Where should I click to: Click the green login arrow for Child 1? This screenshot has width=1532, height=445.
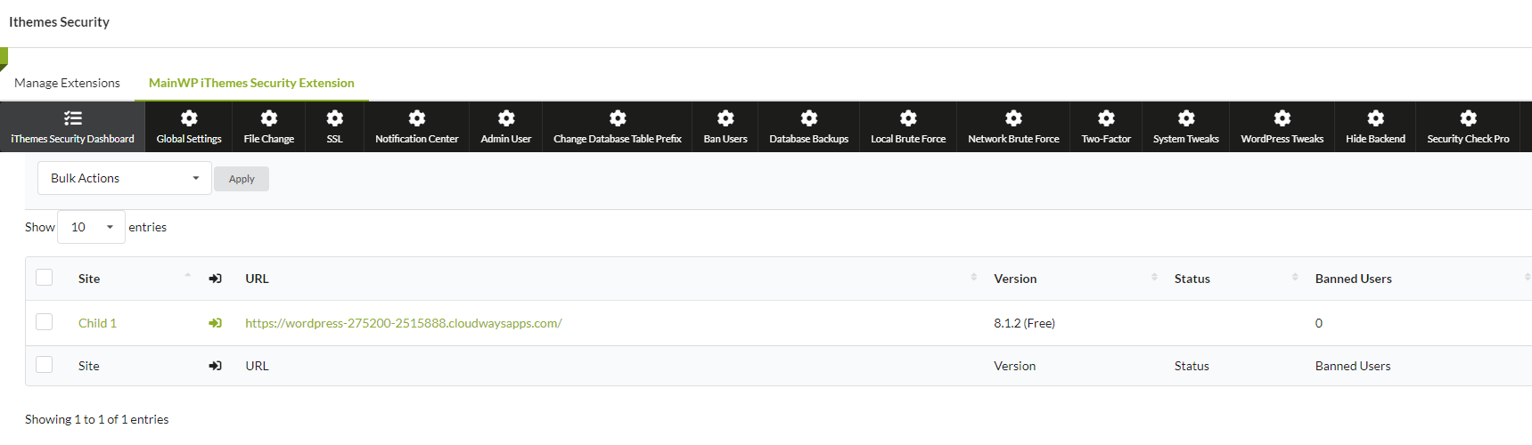[x=215, y=323]
